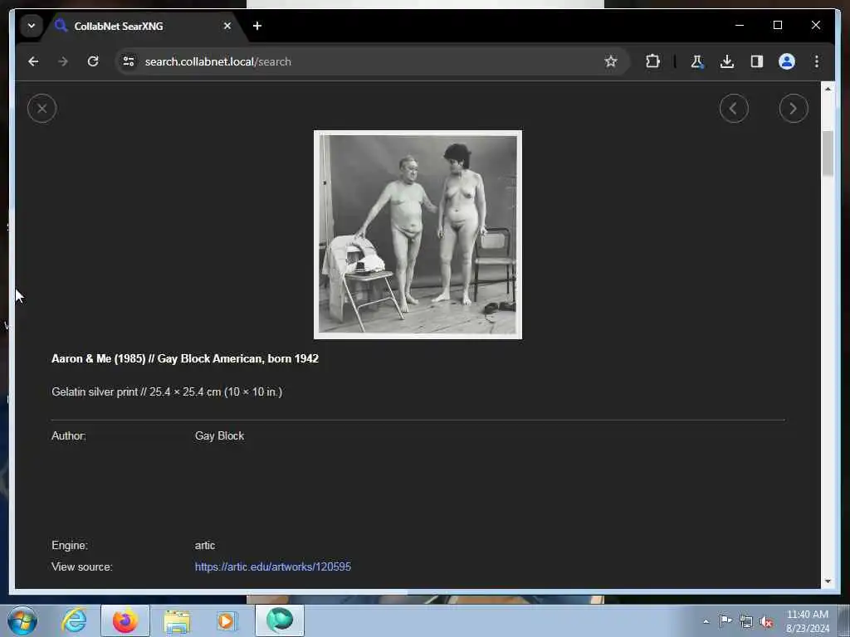Open a new browser tab
This screenshot has height=637, width=850.
[257, 26]
